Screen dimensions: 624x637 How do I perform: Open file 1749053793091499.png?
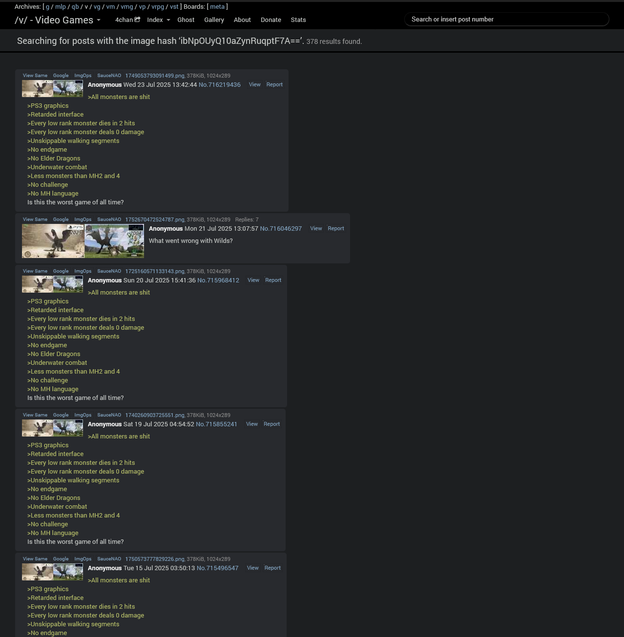click(x=155, y=76)
